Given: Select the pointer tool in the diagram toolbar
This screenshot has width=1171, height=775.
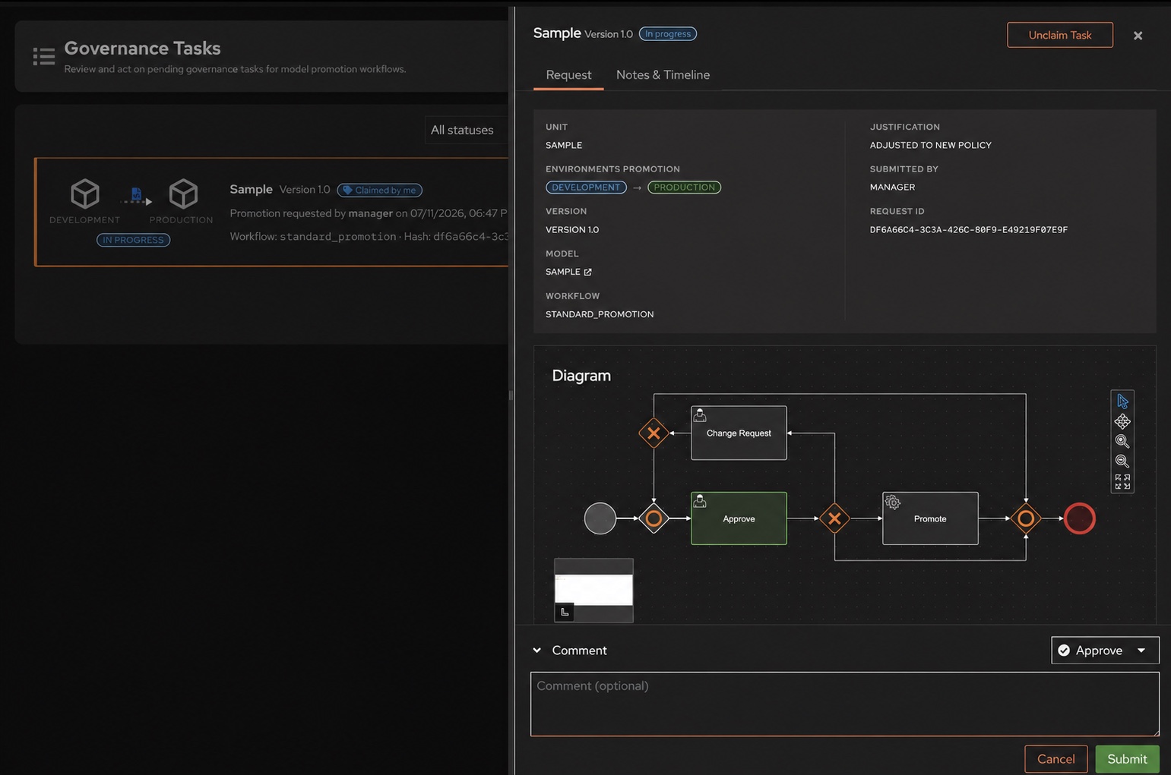Looking at the screenshot, I should pyautogui.click(x=1122, y=402).
